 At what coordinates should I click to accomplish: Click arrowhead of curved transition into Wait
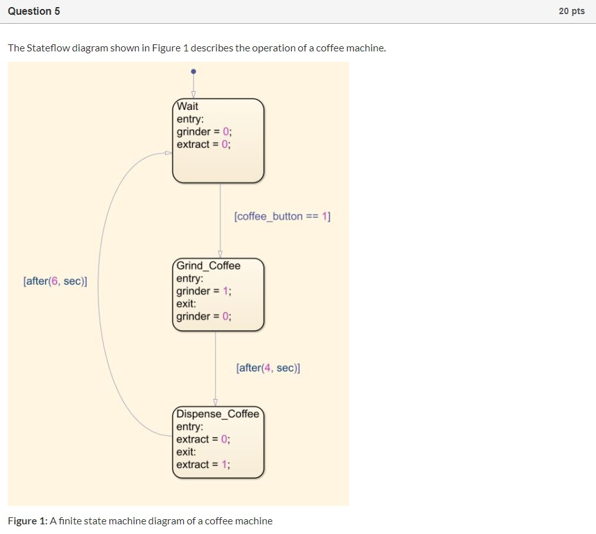click(x=168, y=153)
